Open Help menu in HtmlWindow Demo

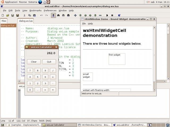click(90, 24)
